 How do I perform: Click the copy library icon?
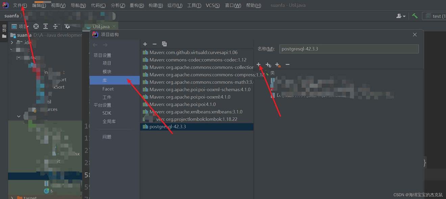(x=164, y=44)
